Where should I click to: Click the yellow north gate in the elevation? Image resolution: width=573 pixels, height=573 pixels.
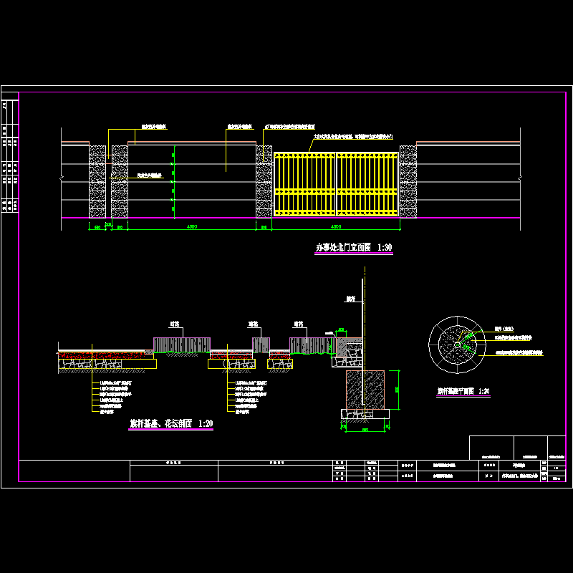336,184
